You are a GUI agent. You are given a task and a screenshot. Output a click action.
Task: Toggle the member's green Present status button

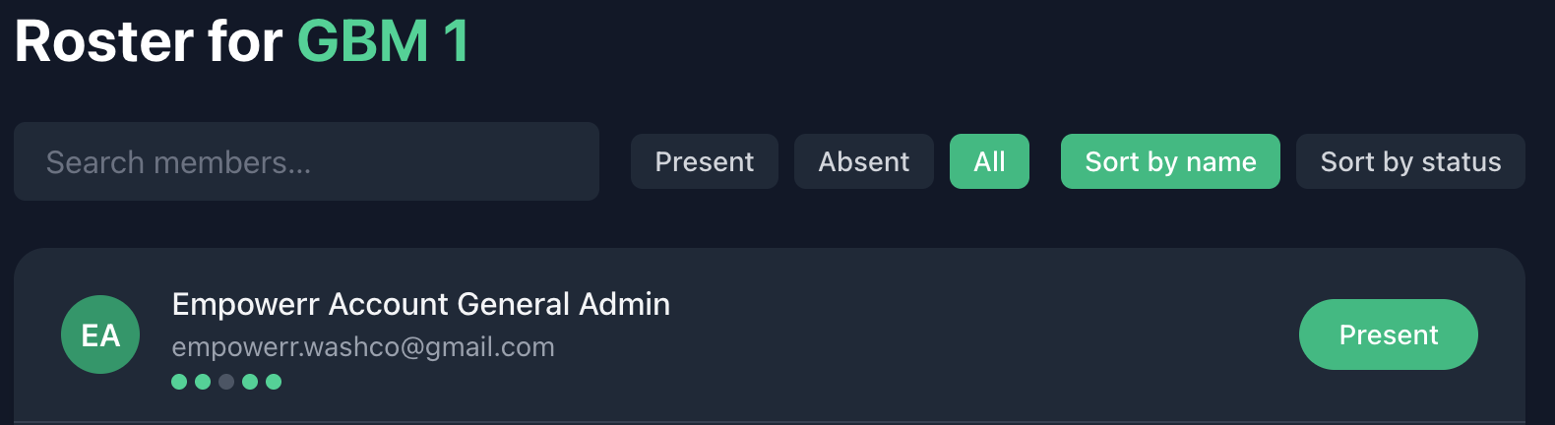click(1388, 334)
